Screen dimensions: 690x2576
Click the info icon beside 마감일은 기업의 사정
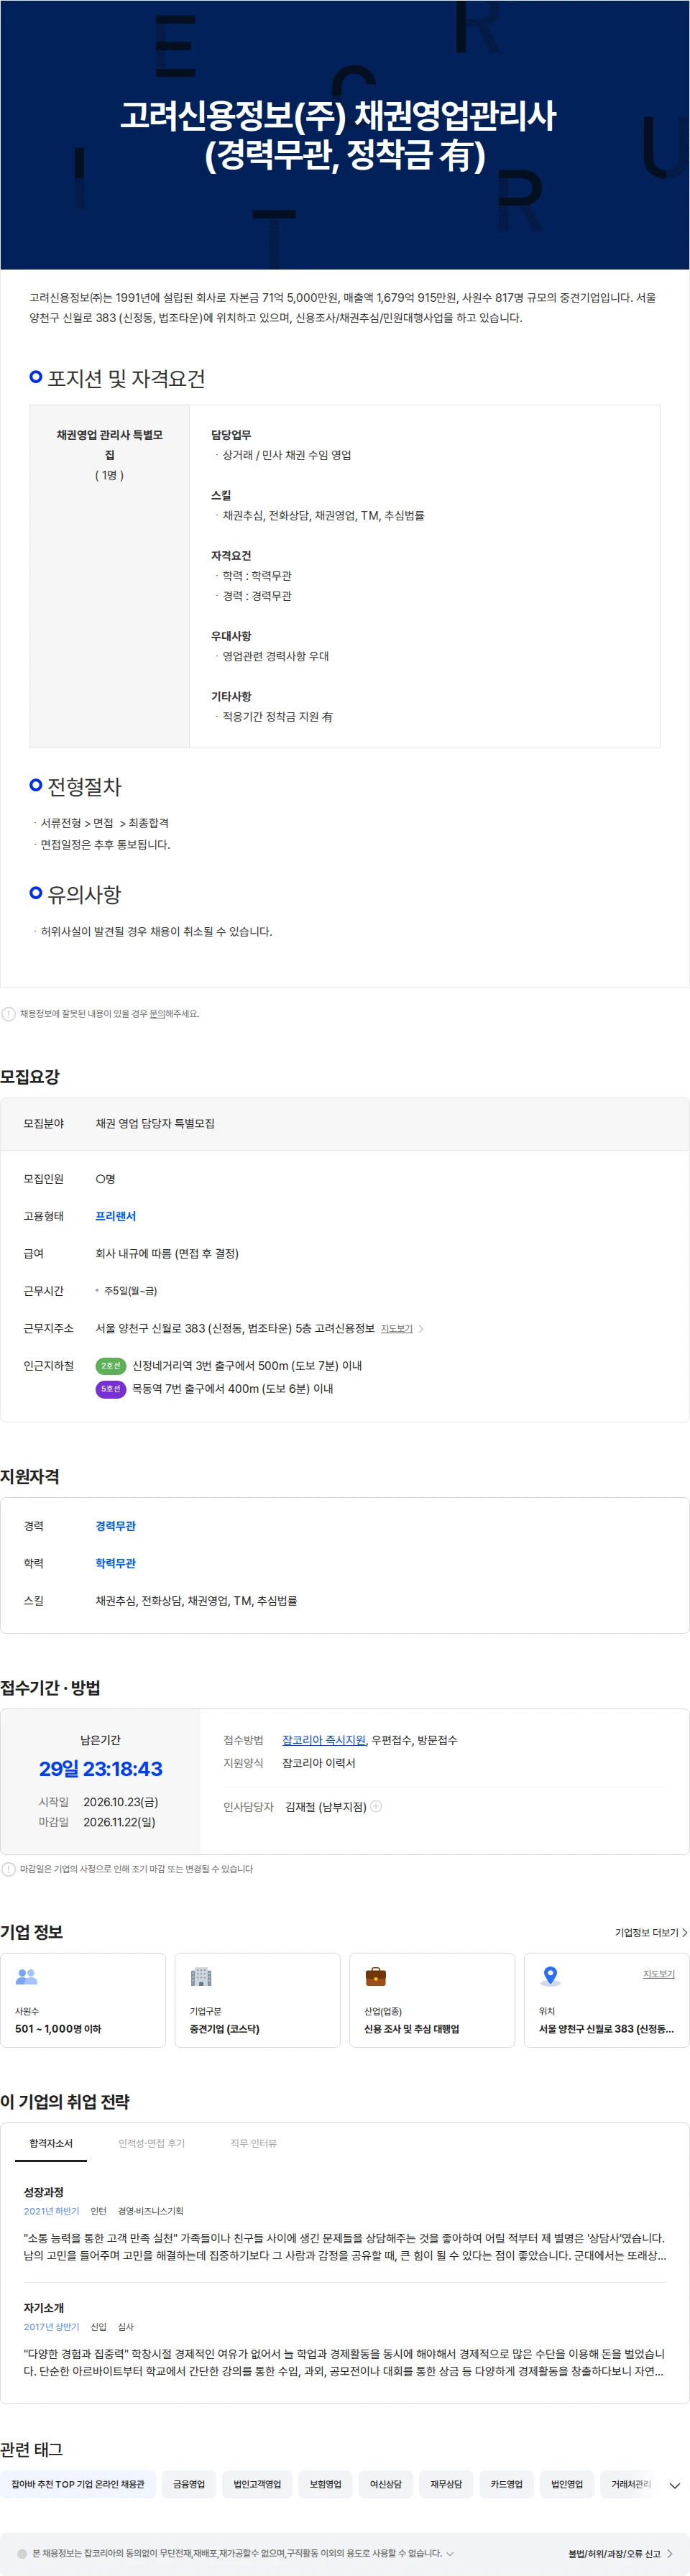[x=9, y=1868]
